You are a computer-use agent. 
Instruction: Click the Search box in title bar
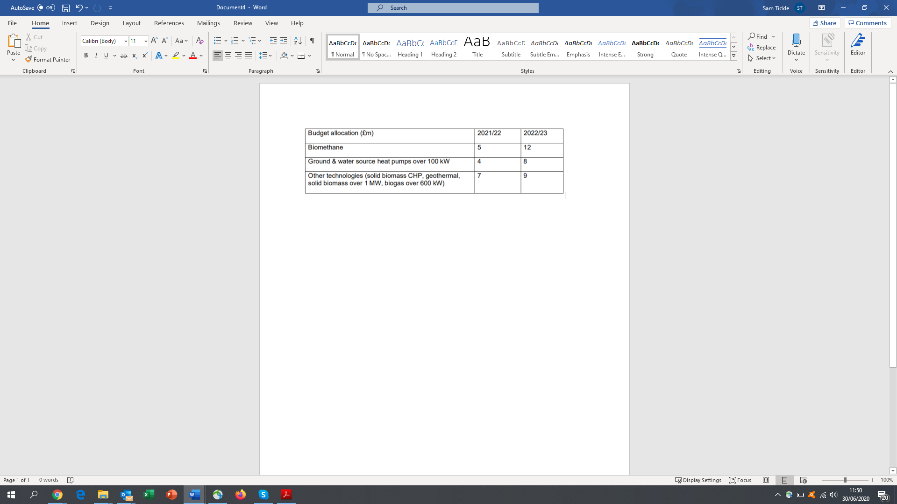tap(453, 7)
